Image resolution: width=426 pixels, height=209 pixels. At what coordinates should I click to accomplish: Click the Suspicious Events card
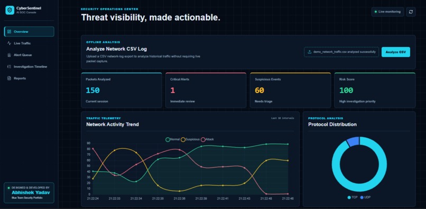coord(290,90)
